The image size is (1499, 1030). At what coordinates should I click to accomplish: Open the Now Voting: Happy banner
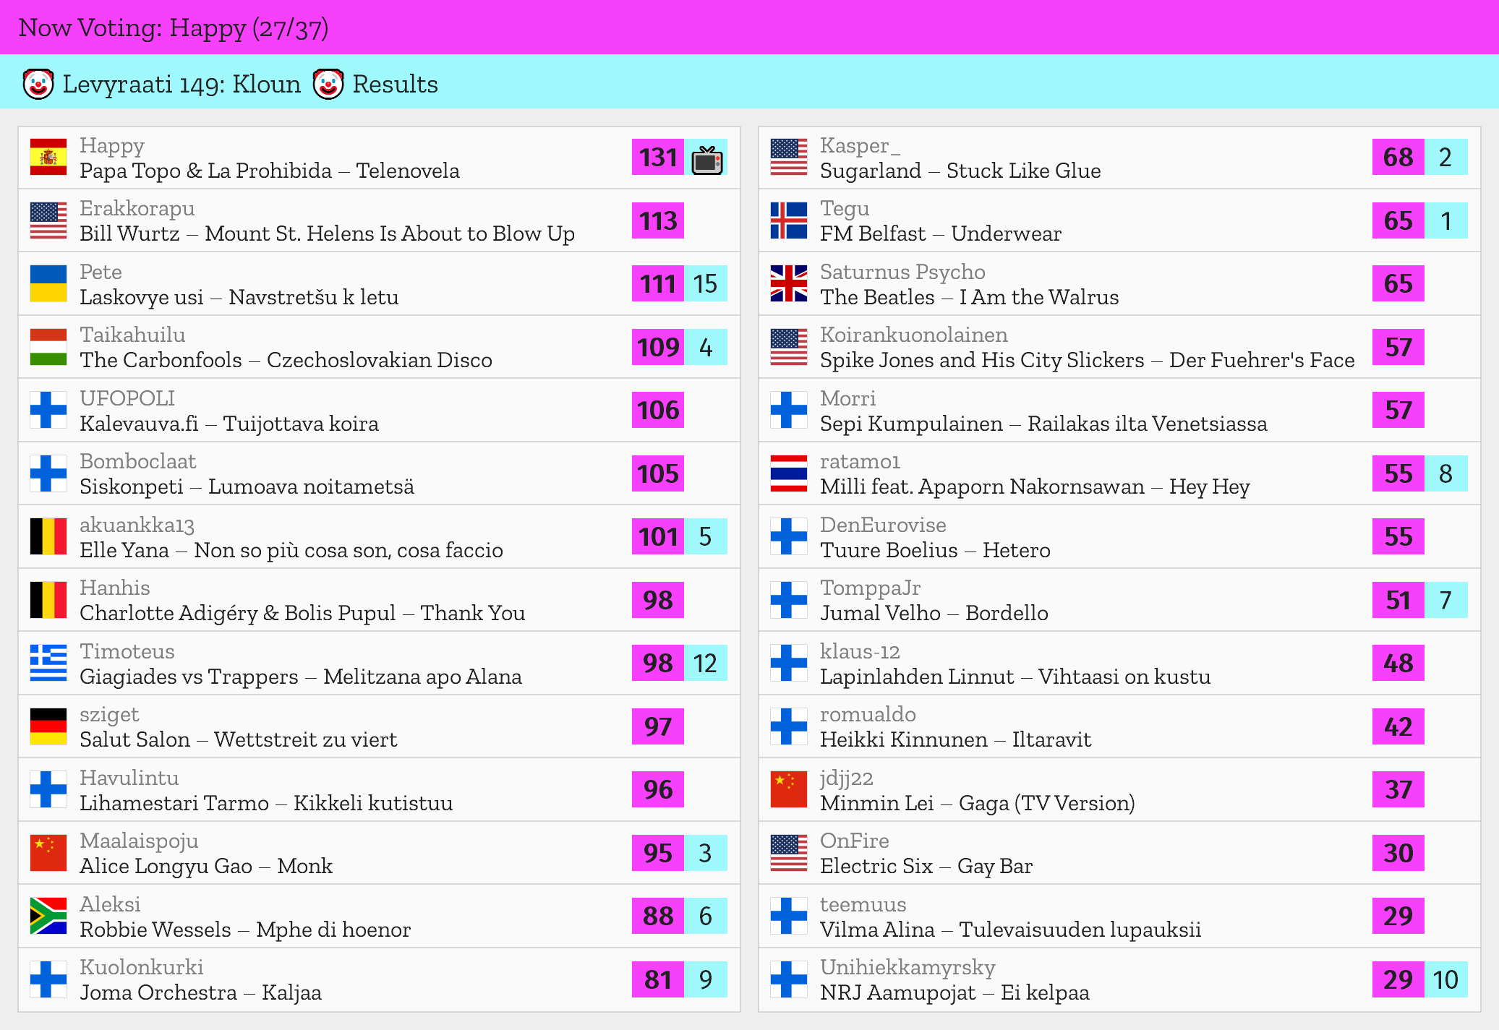(174, 27)
